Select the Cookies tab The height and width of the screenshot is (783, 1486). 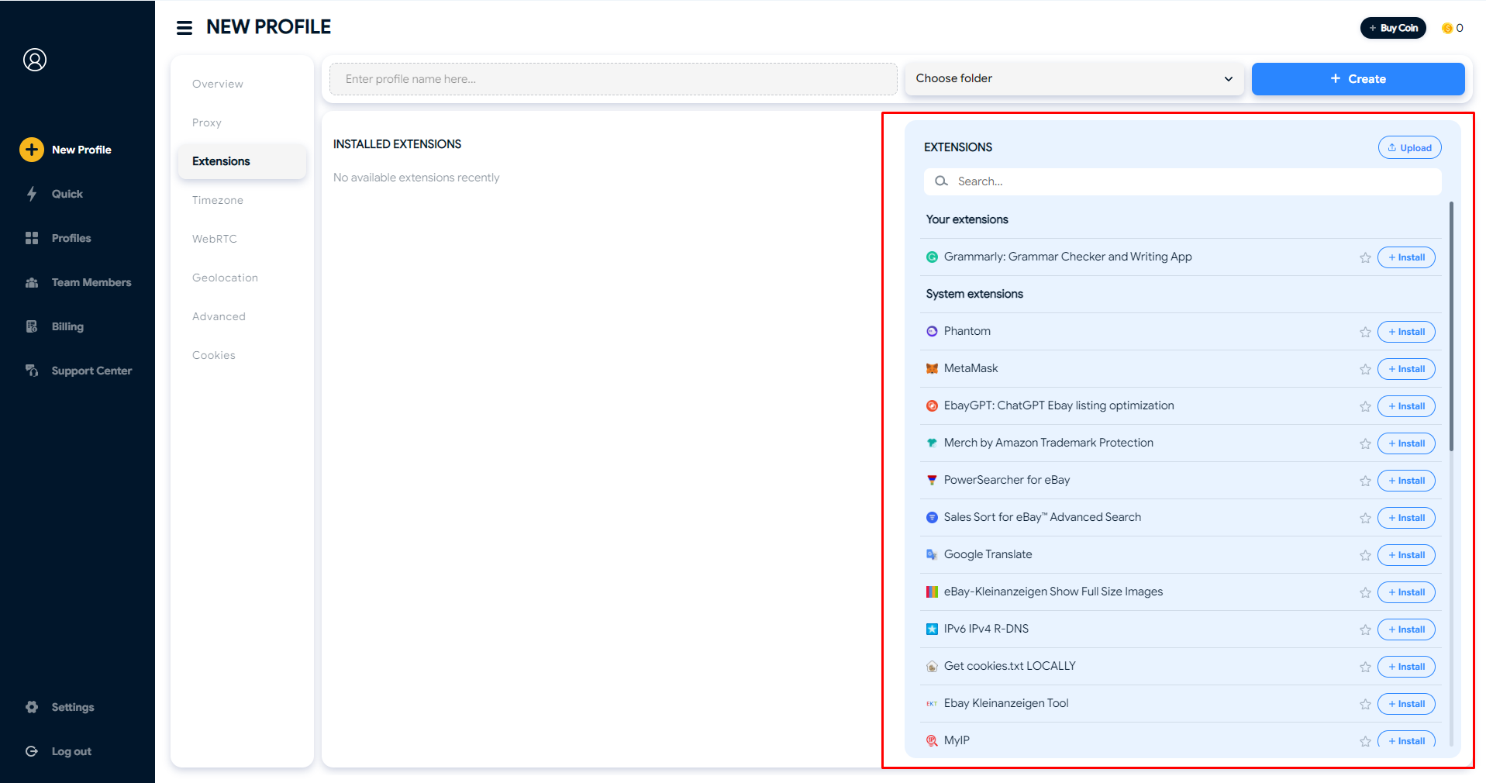(x=214, y=355)
